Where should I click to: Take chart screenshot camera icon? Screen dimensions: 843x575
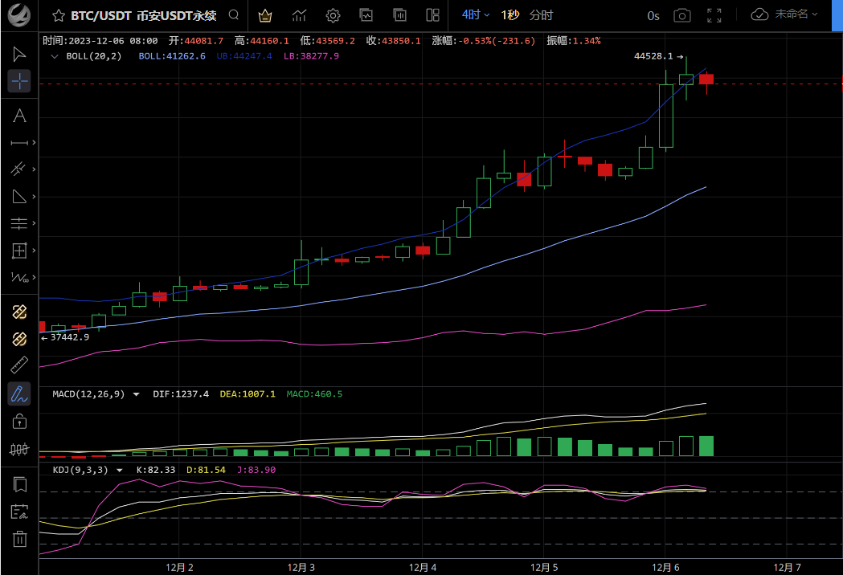pos(682,15)
